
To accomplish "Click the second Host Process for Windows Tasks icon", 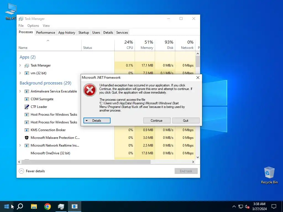I will click(x=27, y=122).
